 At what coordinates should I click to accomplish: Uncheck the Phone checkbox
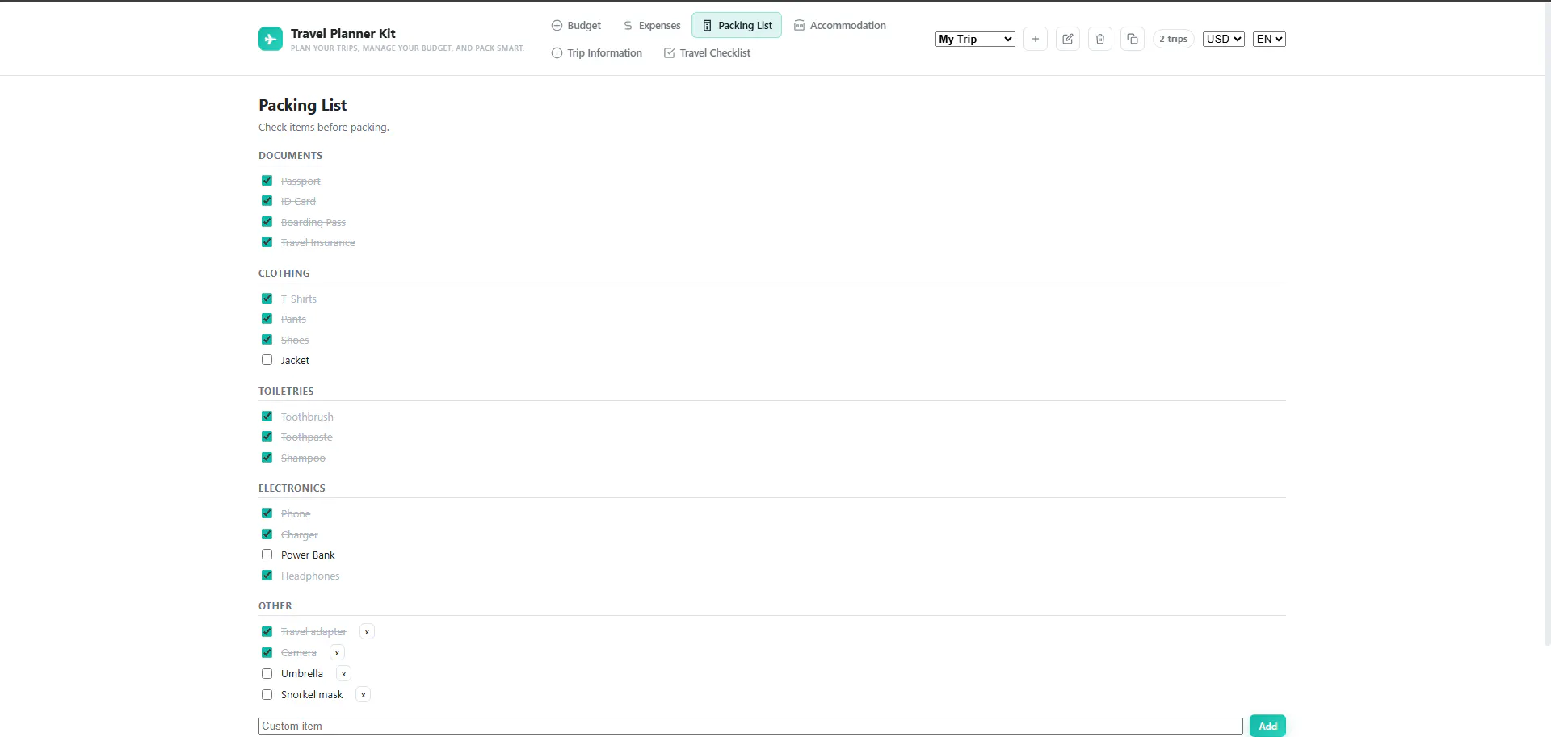pyautogui.click(x=267, y=513)
